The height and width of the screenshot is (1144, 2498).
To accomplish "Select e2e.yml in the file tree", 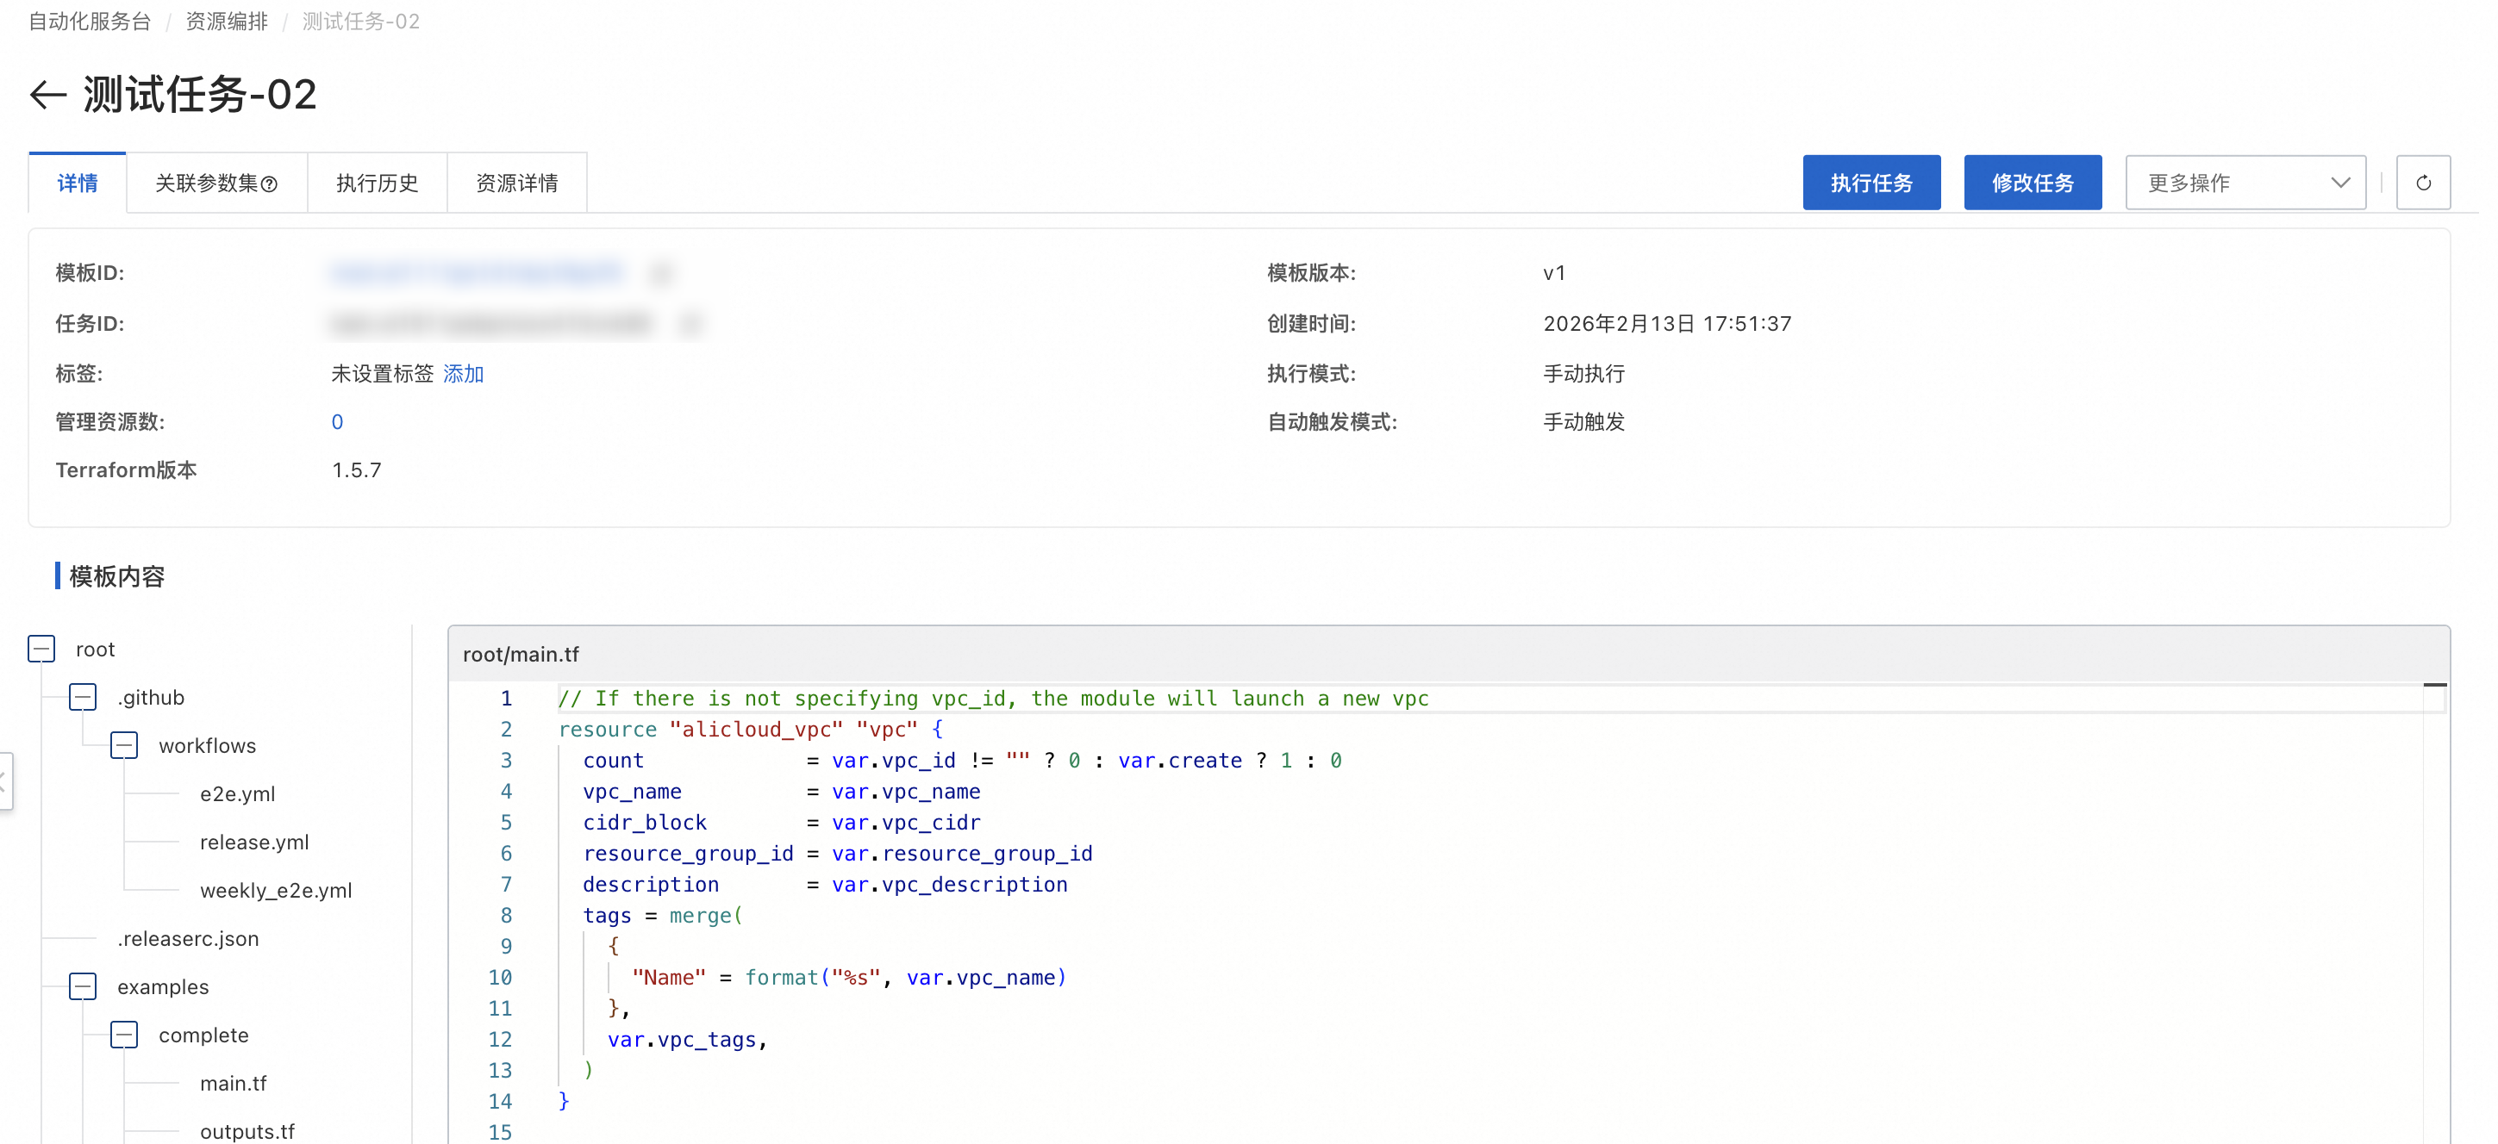I will coord(238,794).
